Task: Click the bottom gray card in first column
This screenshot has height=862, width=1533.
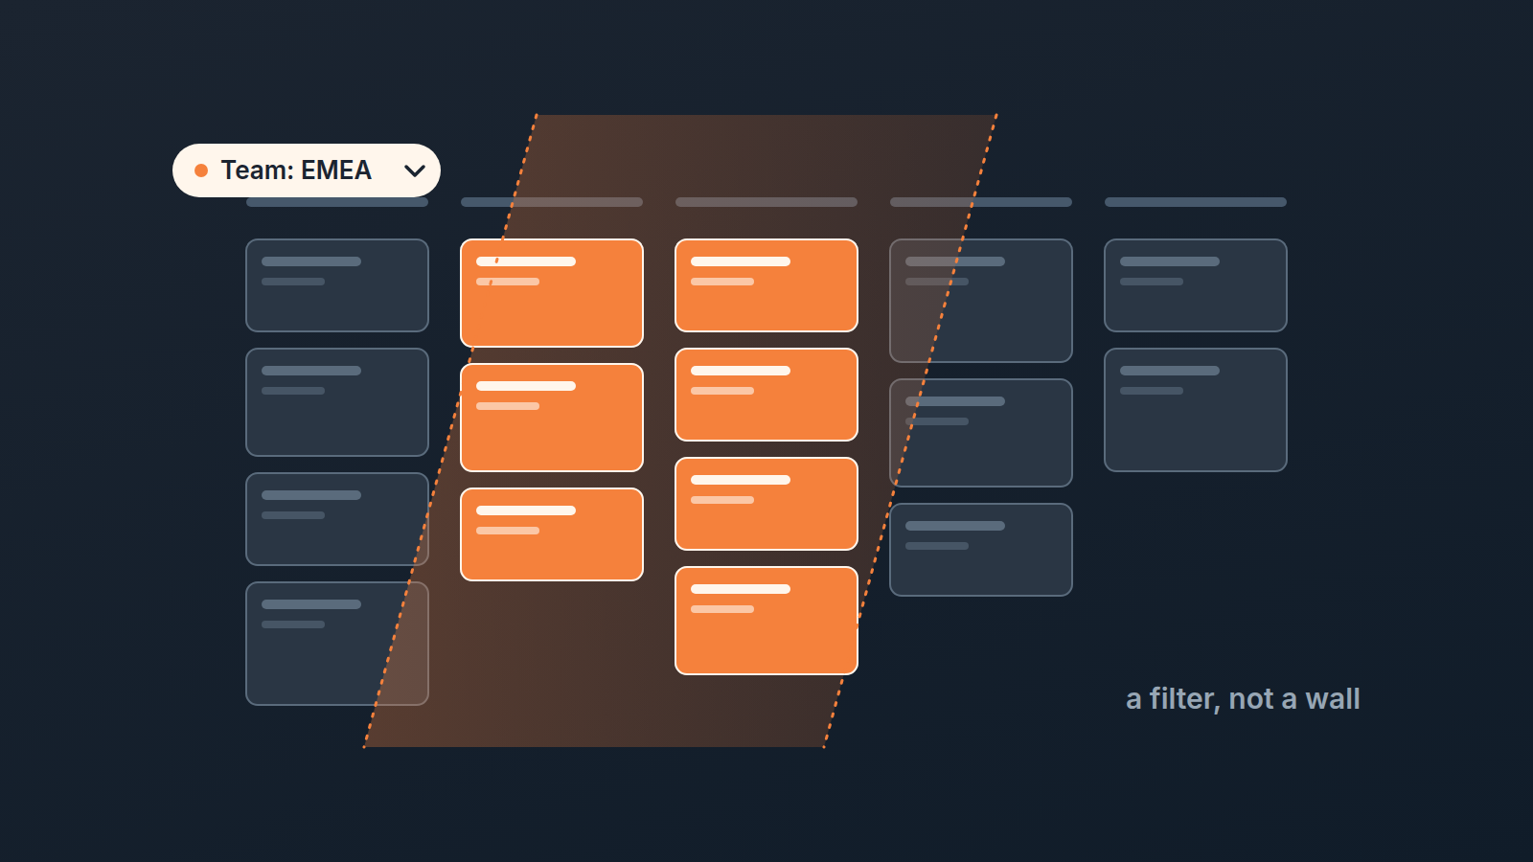Action: pyautogui.click(x=337, y=644)
